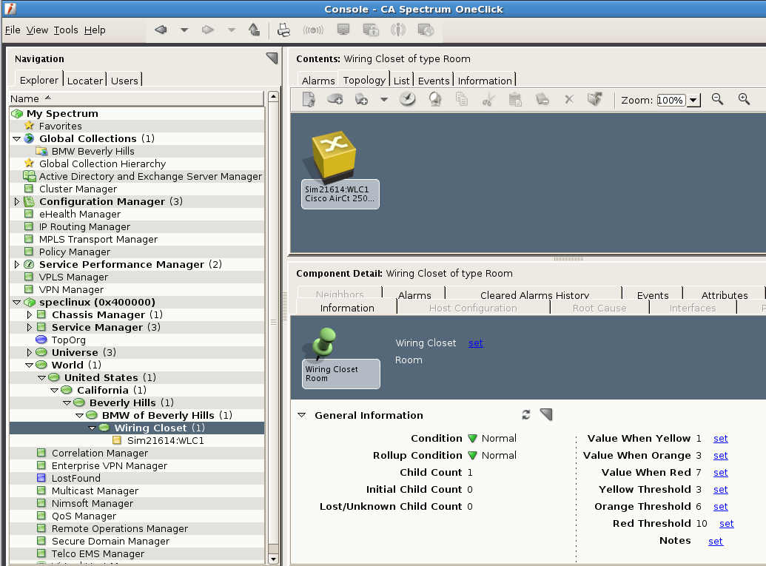Click the Back arrow in the main toolbar

click(161, 30)
